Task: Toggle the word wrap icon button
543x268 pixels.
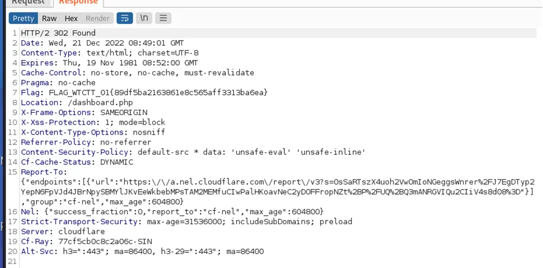Action: pyautogui.click(x=125, y=18)
